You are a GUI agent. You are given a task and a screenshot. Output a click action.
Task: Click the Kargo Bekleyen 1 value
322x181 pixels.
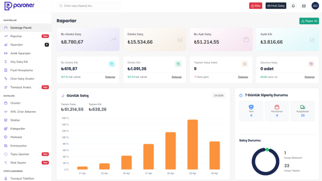pyautogui.click(x=285, y=153)
